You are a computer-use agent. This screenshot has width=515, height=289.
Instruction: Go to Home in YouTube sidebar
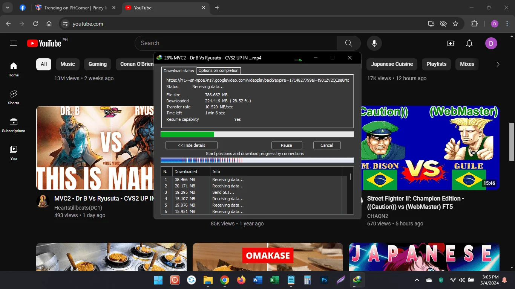click(14, 70)
